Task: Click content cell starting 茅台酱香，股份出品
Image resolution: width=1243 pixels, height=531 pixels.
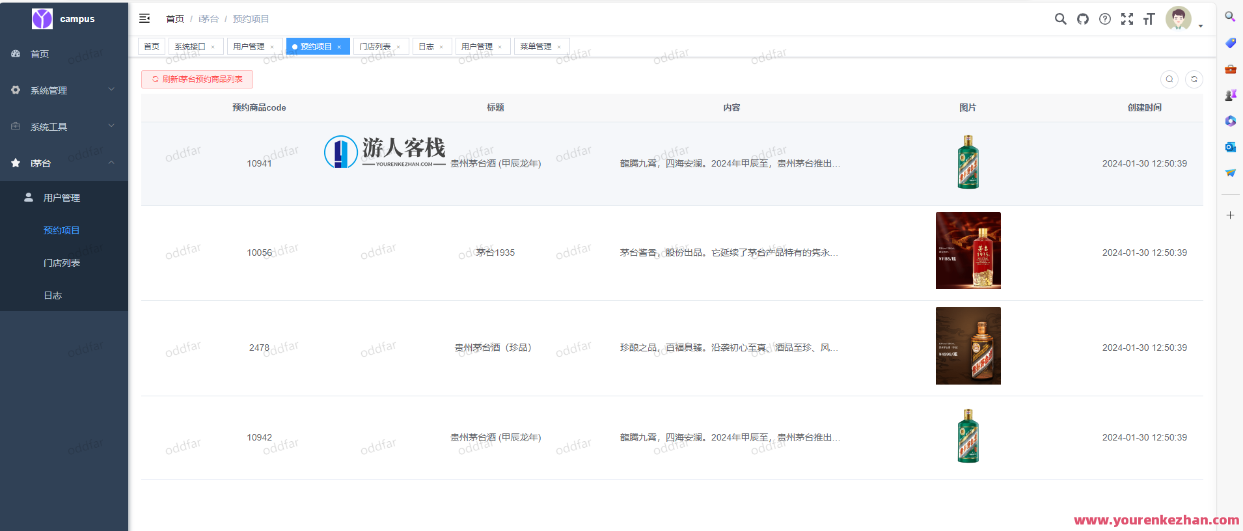Action: coord(729,252)
